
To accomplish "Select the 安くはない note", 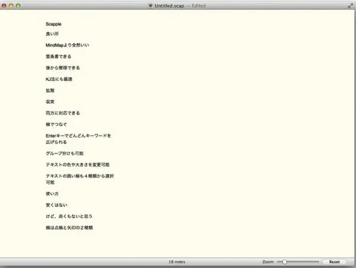I will pyautogui.click(x=56, y=205).
